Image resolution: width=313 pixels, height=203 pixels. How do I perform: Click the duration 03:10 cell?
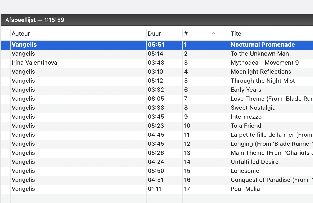(155, 72)
